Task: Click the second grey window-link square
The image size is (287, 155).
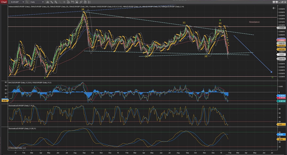Action: (277, 2)
